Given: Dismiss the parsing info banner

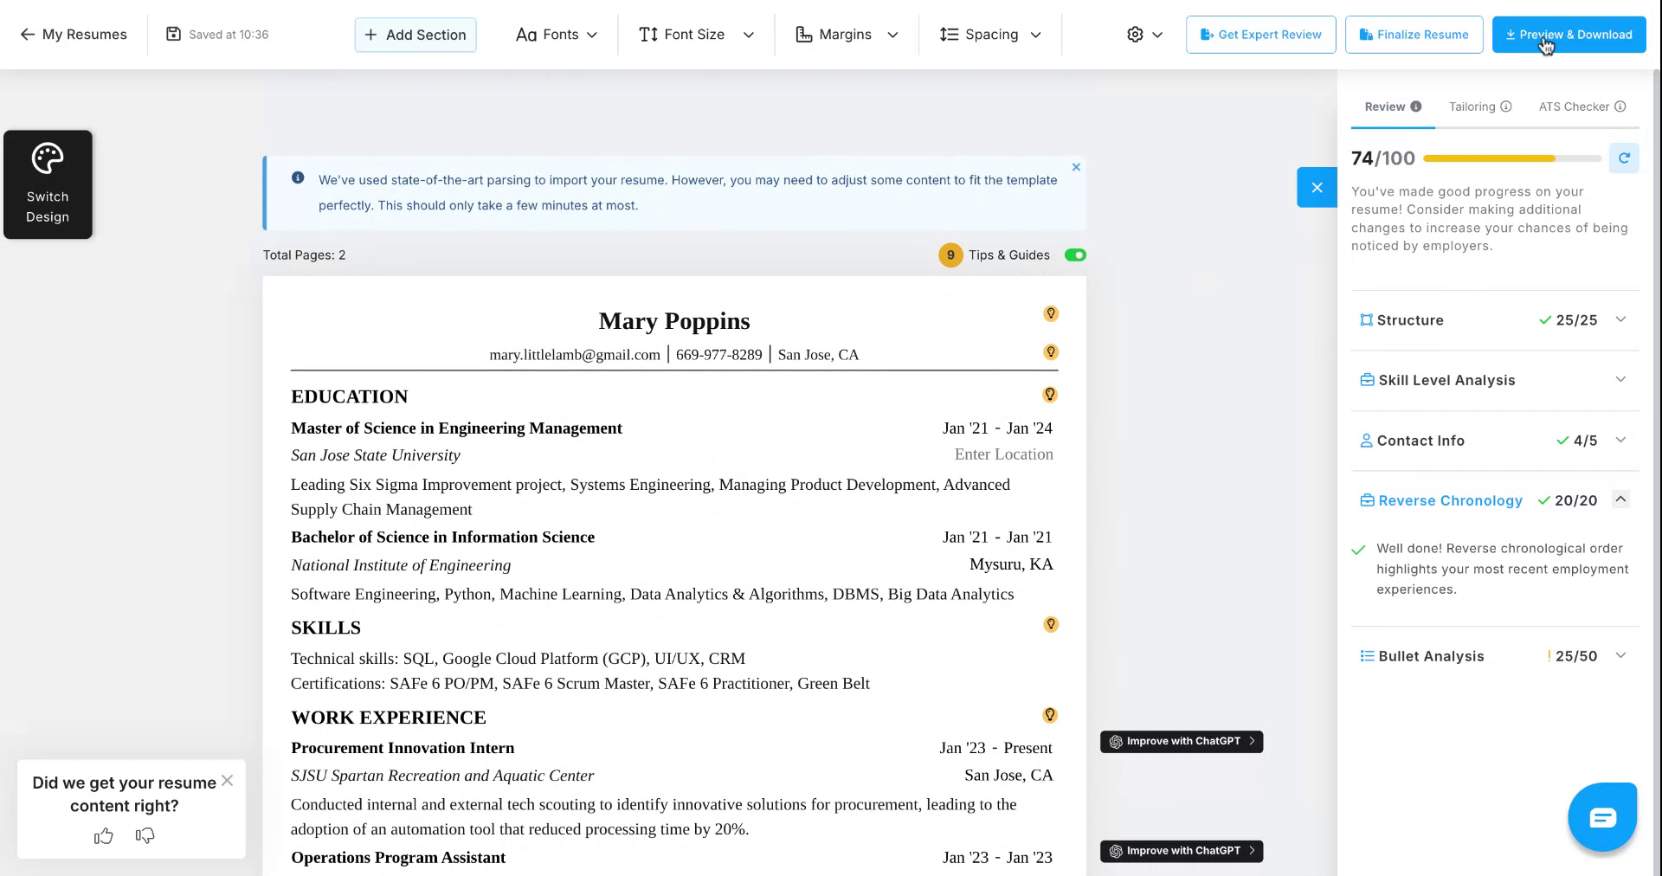Looking at the screenshot, I should coord(1076,167).
